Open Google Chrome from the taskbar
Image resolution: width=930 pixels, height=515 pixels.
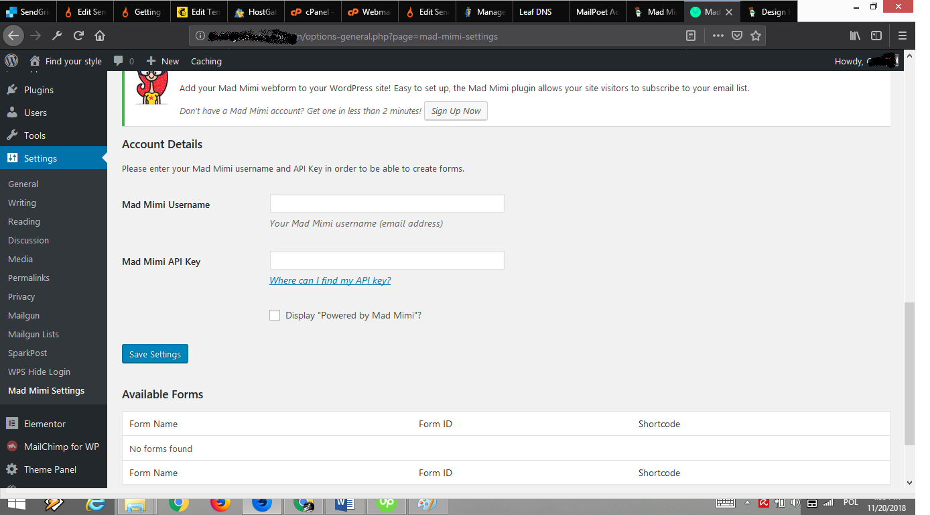(178, 504)
